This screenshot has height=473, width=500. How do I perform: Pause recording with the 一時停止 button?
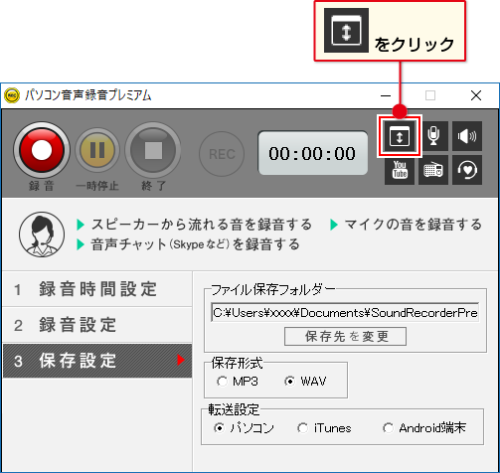point(97,150)
